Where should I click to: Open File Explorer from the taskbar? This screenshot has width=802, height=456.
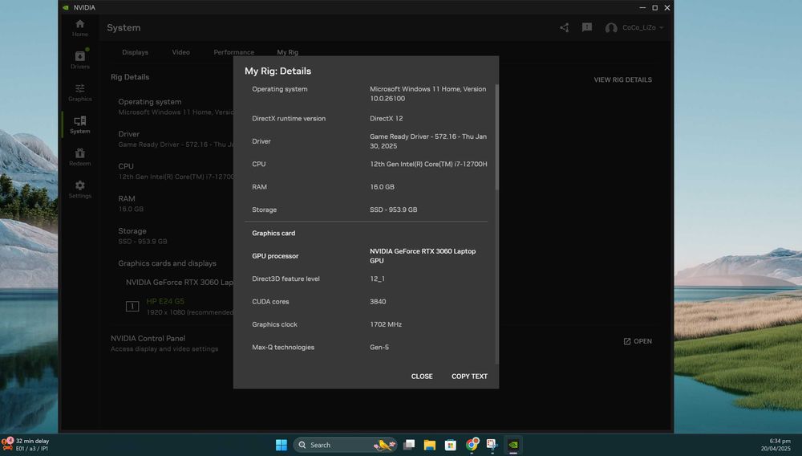(x=430, y=445)
